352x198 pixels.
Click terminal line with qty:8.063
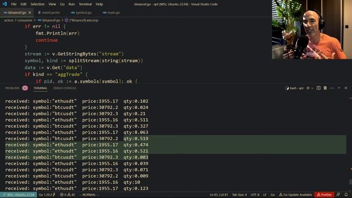77,133
